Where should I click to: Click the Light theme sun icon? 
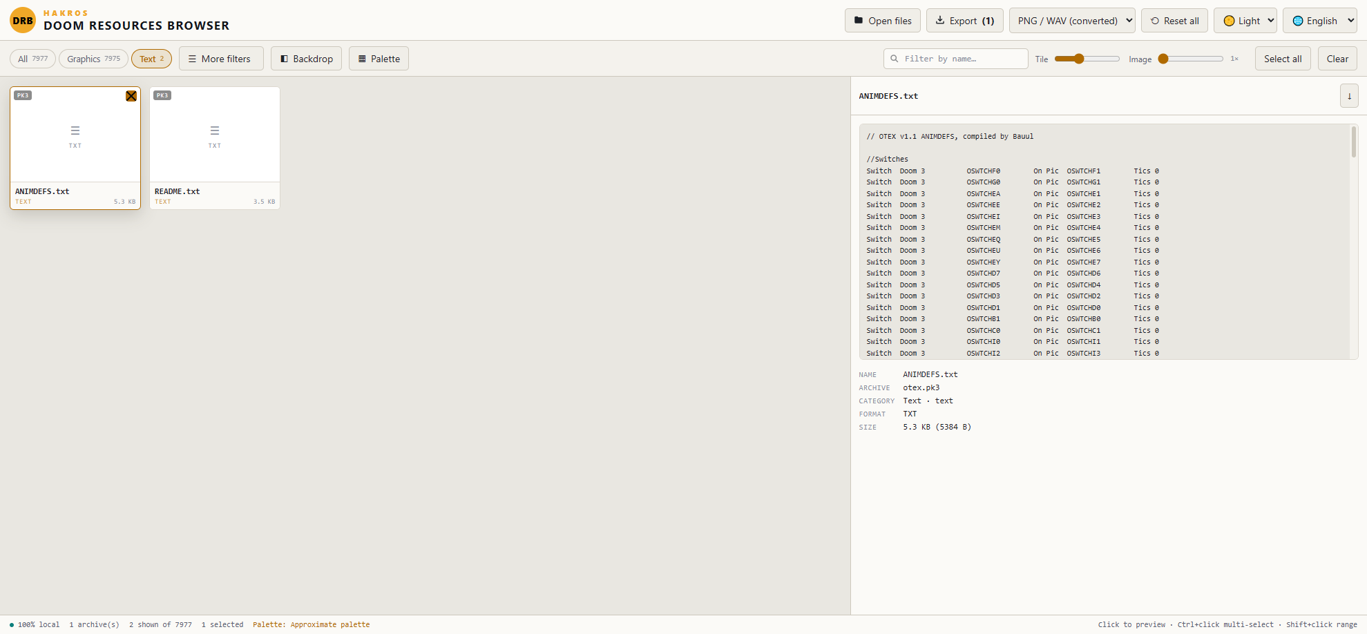tap(1229, 21)
